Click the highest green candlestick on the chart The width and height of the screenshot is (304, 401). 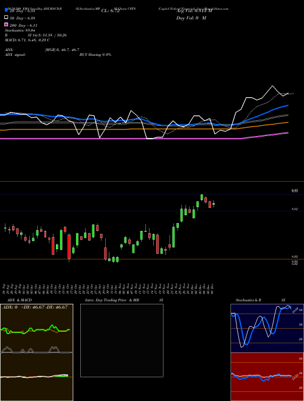coord(202,197)
